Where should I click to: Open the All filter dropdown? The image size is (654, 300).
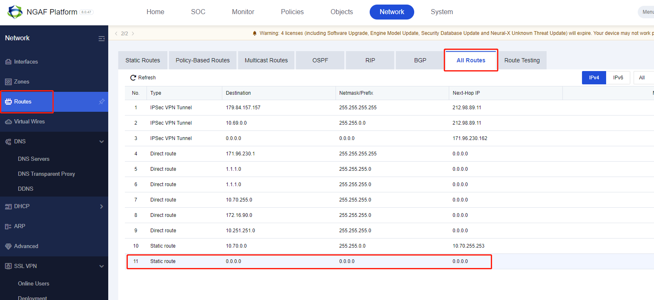pyautogui.click(x=644, y=78)
